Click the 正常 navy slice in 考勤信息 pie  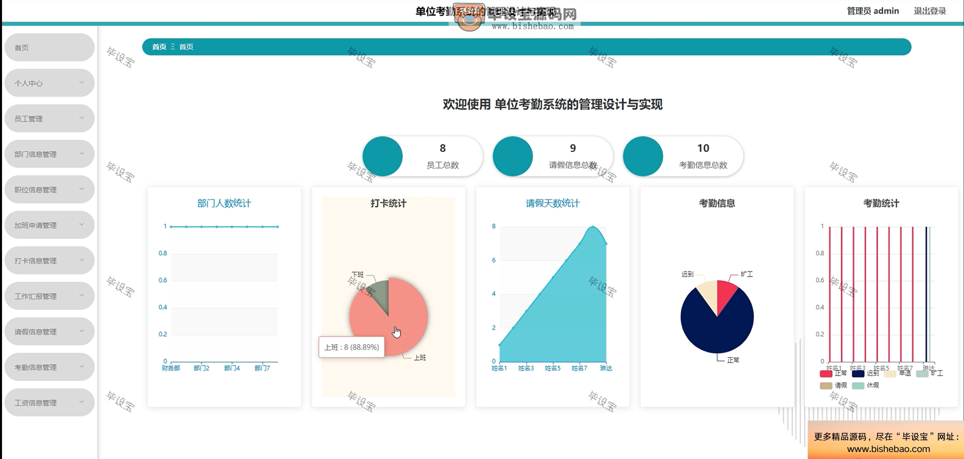click(717, 333)
